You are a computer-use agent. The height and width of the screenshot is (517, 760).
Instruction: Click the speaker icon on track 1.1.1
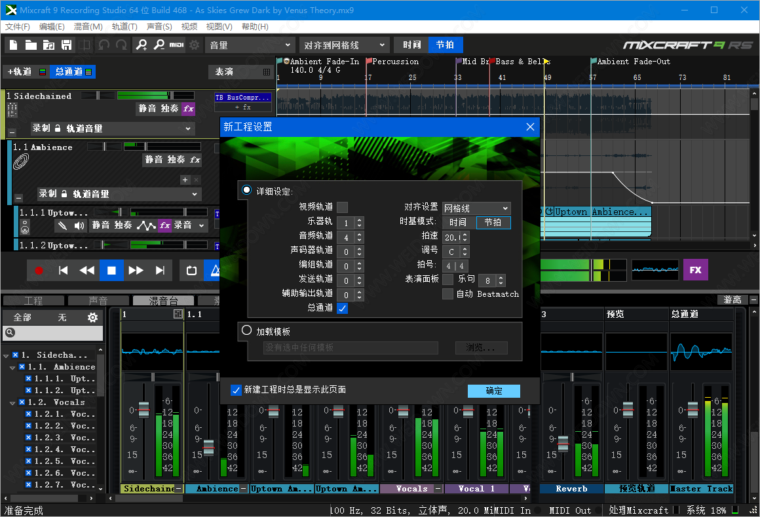pos(79,225)
